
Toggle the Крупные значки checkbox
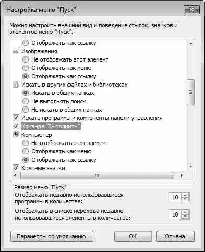(x=16, y=168)
